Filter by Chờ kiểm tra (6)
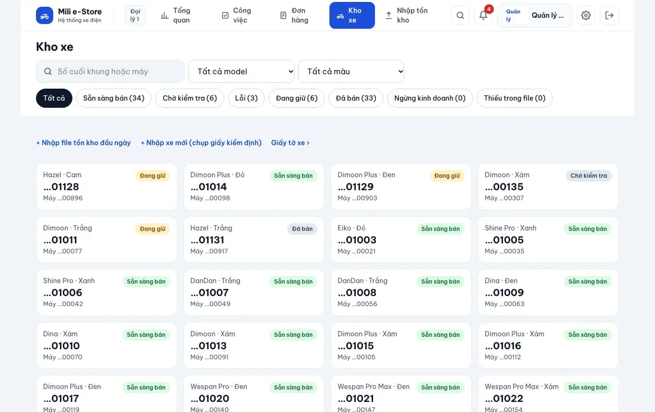The width and height of the screenshot is (655, 412). (x=190, y=98)
